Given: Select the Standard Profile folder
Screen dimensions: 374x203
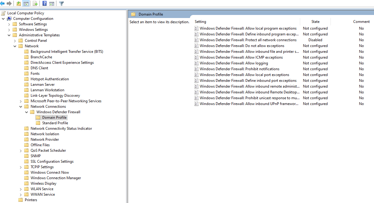Looking at the screenshot, I should point(55,123).
